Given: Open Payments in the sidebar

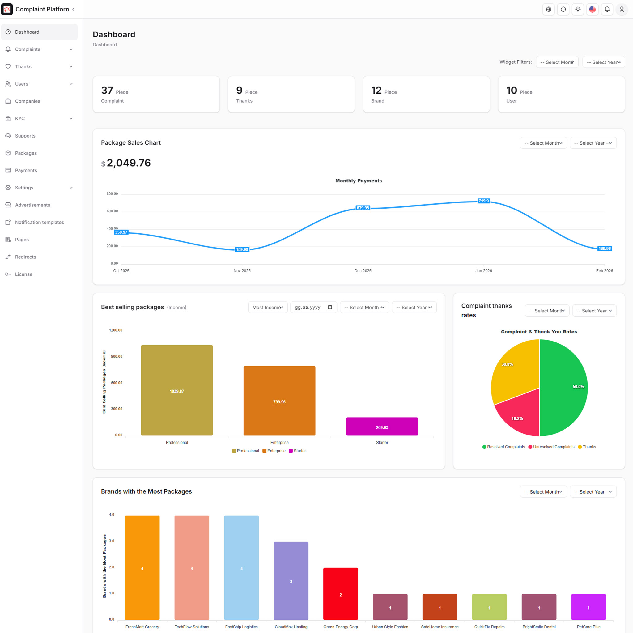Looking at the screenshot, I should [26, 170].
